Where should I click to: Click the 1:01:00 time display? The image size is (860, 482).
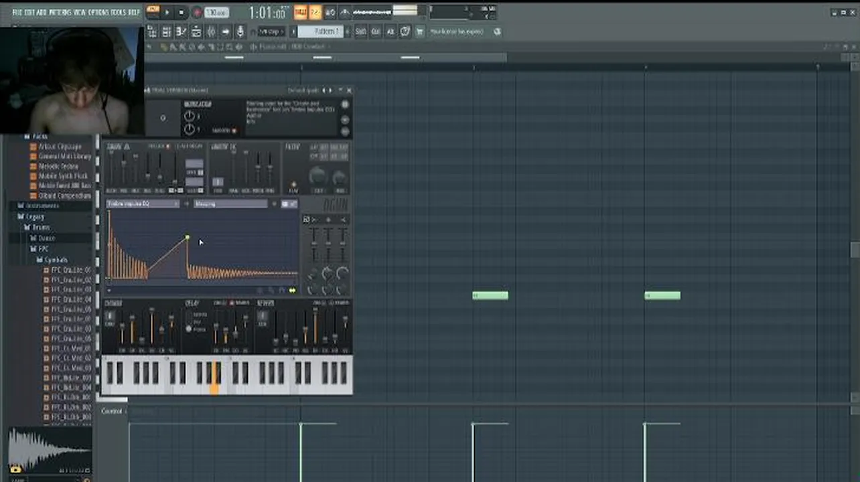(x=267, y=13)
